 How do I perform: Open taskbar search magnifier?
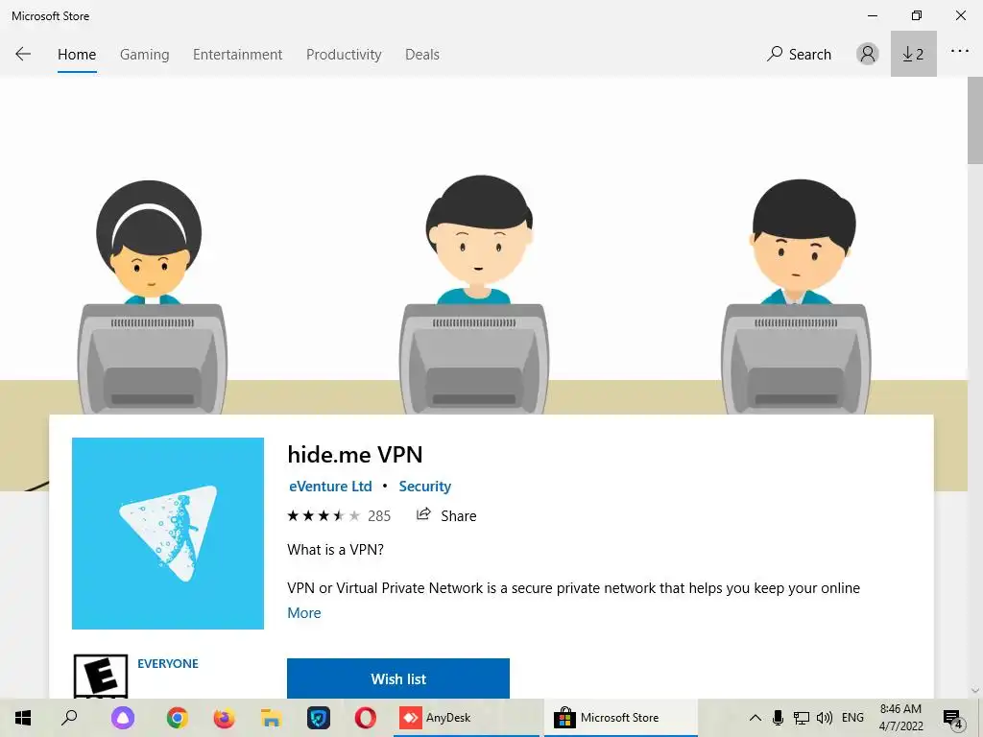(x=69, y=718)
